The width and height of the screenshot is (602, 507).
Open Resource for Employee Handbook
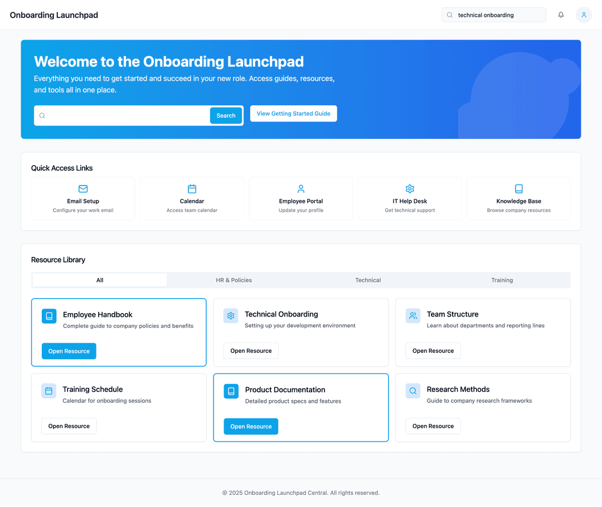coord(69,352)
